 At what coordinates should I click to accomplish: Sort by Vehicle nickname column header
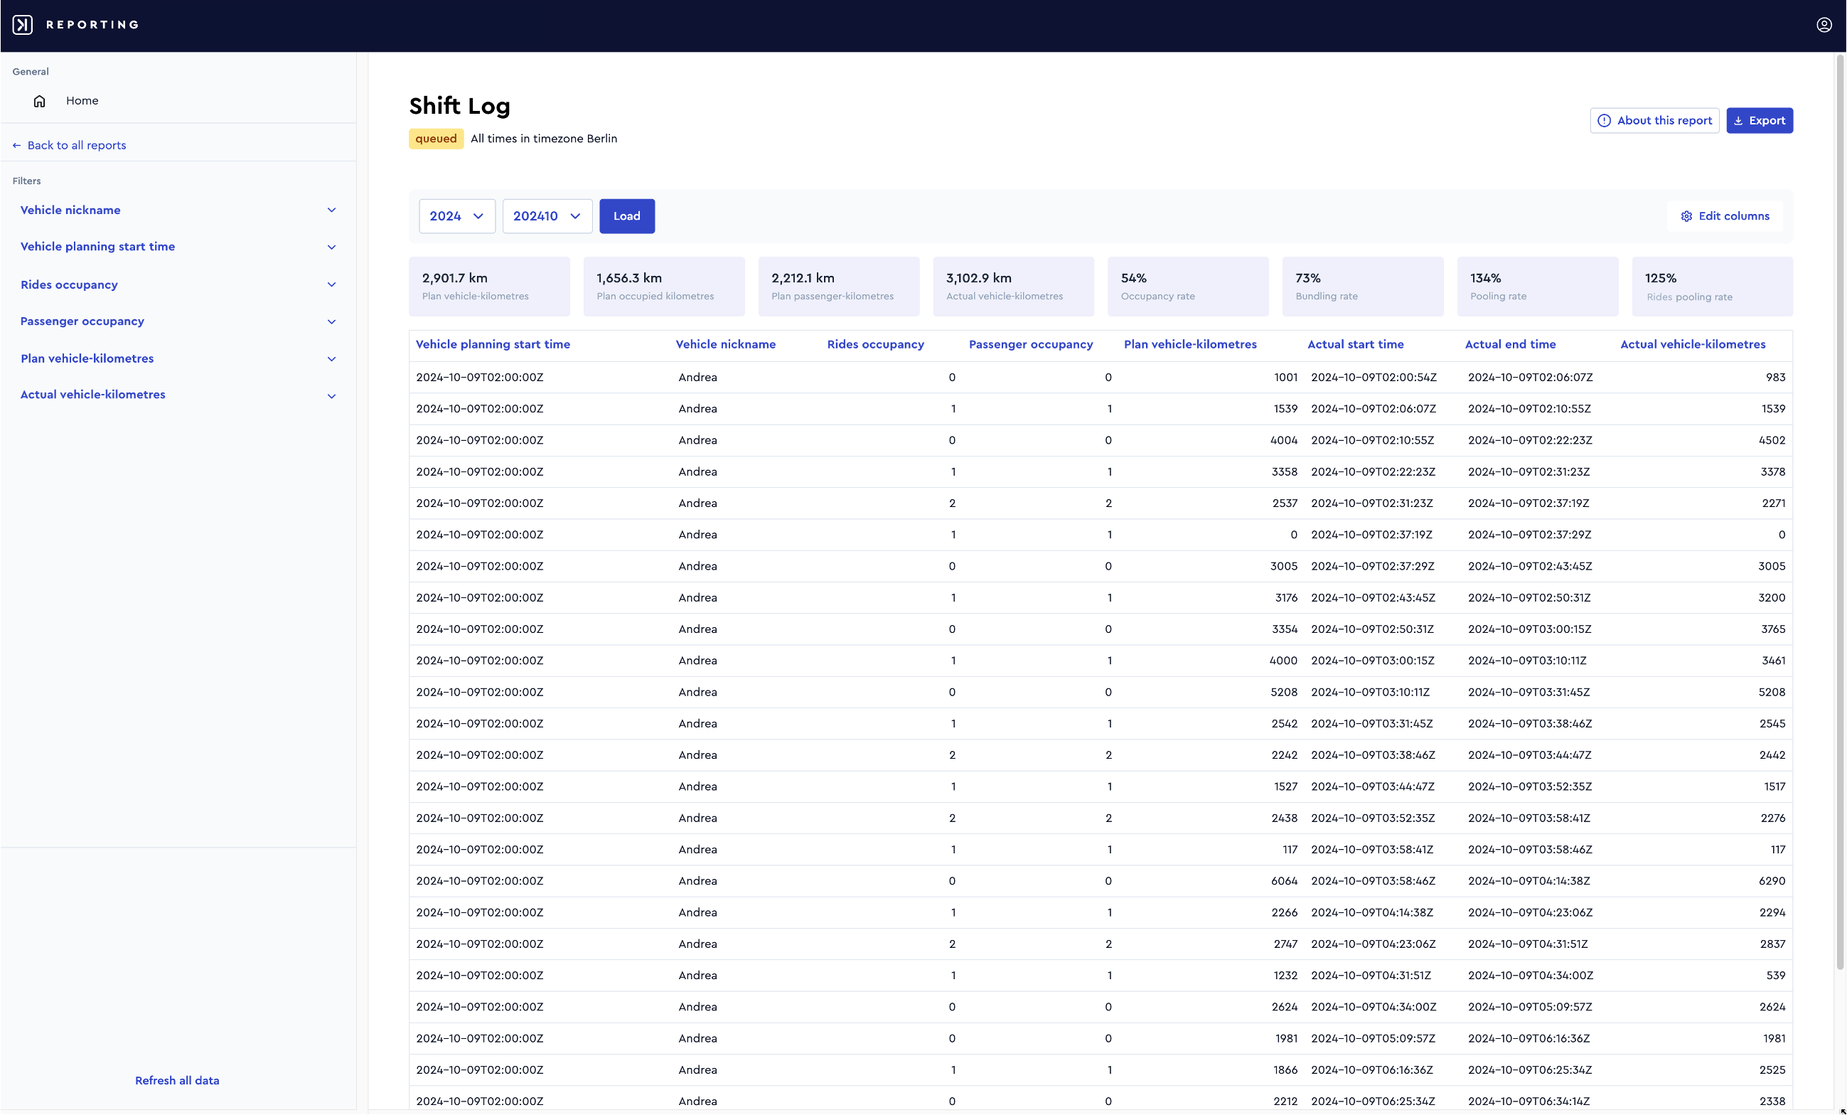(x=725, y=344)
